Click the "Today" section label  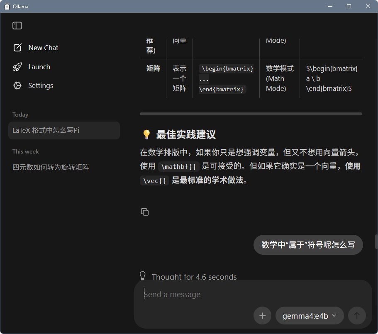[20, 115]
